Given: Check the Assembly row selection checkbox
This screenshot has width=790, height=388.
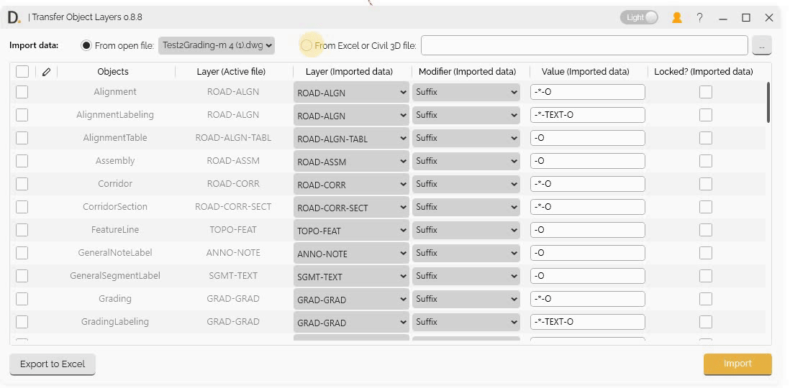Looking at the screenshot, I should tap(22, 161).
